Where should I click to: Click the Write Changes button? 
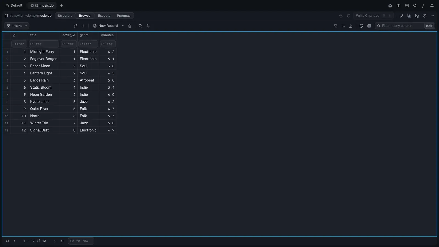[x=373, y=16]
